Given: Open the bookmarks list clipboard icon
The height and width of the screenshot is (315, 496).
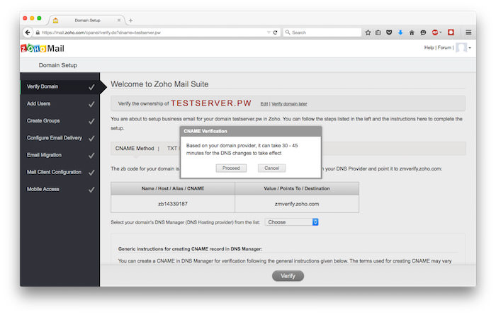Looking at the screenshot, I should click(x=378, y=33).
